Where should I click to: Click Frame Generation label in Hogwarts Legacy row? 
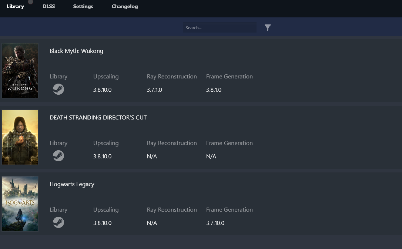click(230, 209)
